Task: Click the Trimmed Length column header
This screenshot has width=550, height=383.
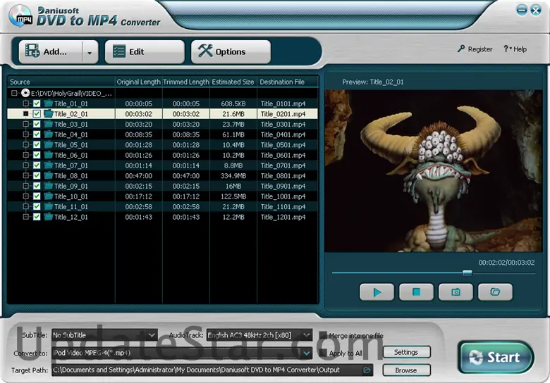Action: (186, 82)
